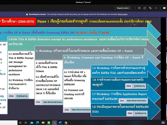
Task: Show meeting participants panel
Action: pyautogui.click(x=139, y=8)
